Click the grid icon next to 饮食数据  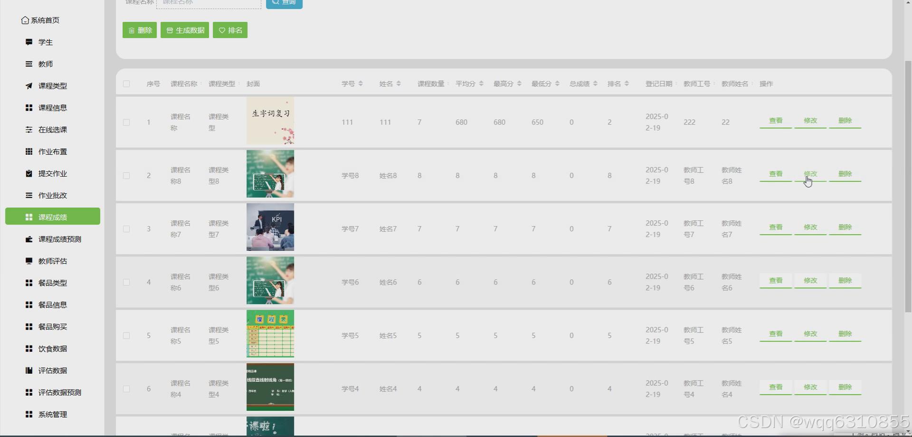29,348
